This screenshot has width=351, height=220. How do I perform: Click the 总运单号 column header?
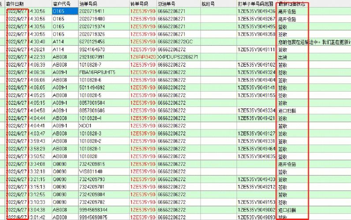coord(167,4)
